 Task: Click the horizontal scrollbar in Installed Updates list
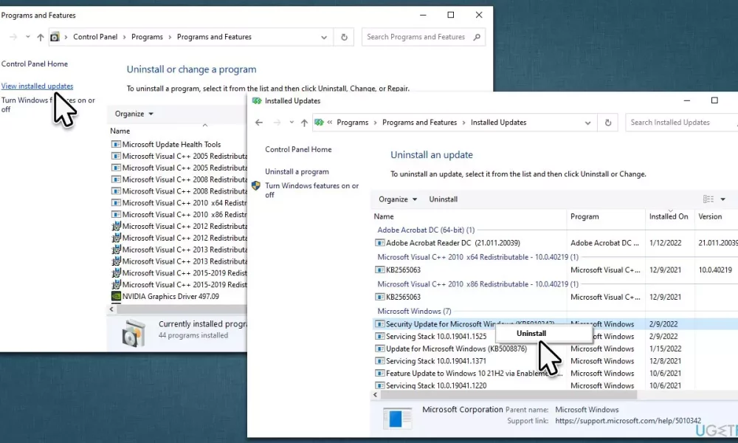[508, 395]
